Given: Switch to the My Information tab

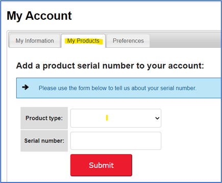Looking at the screenshot, I should [35, 41].
